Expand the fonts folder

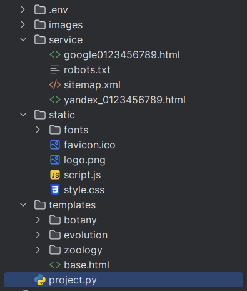point(38,130)
